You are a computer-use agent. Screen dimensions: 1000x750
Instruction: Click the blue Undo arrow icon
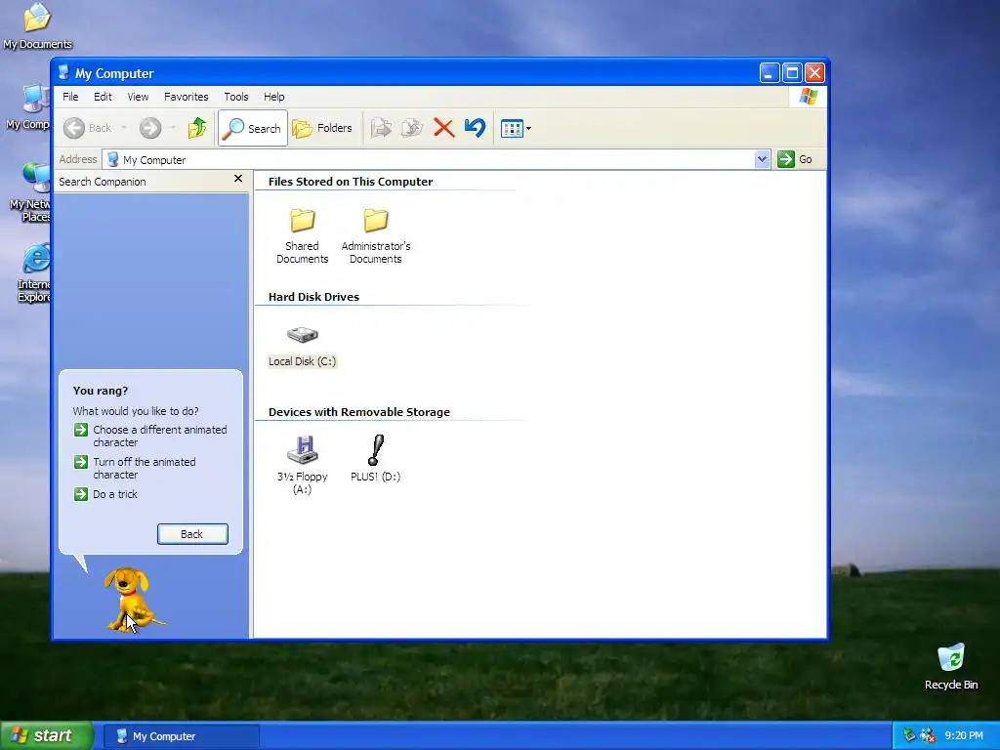coord(476,128)
